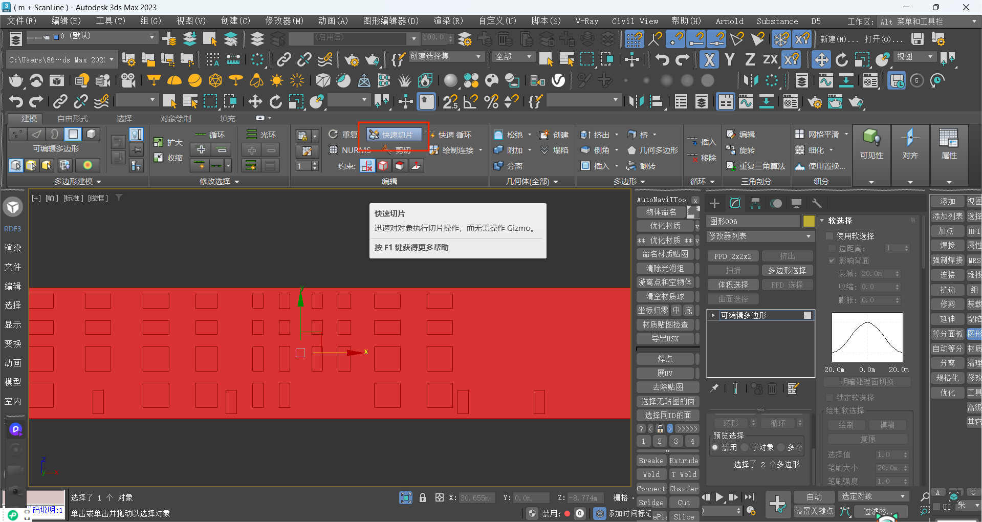Open the V-Ray menu
This screenshot has height=522, width=982.
586,21
